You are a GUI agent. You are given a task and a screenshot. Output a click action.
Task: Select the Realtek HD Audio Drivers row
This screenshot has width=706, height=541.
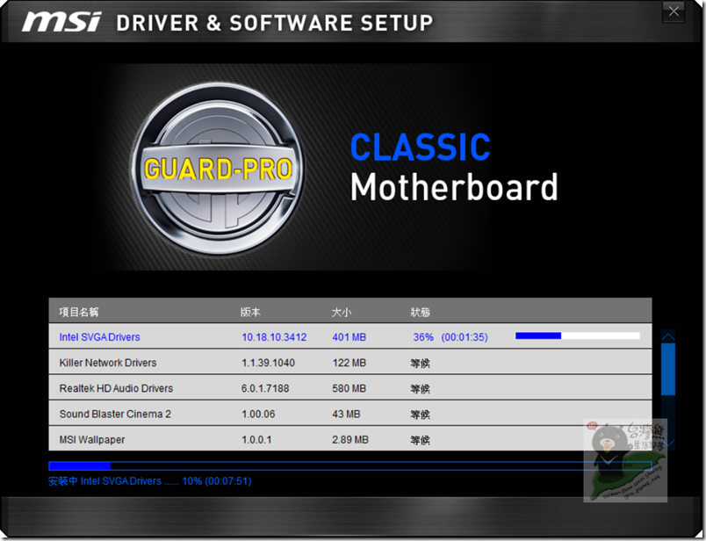pos(349,388)
